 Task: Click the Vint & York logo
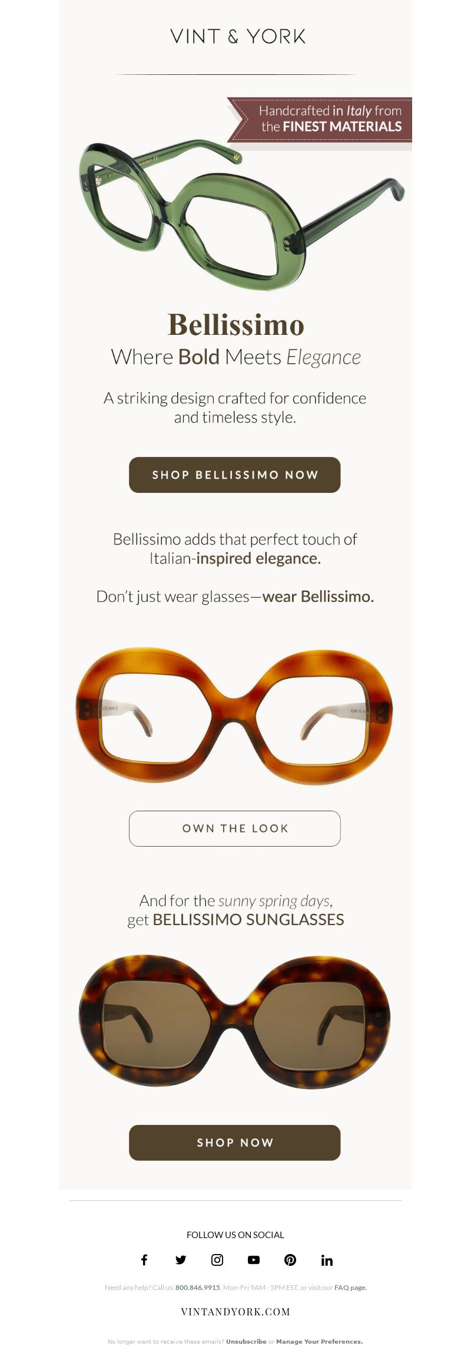[x=238, y=37]
